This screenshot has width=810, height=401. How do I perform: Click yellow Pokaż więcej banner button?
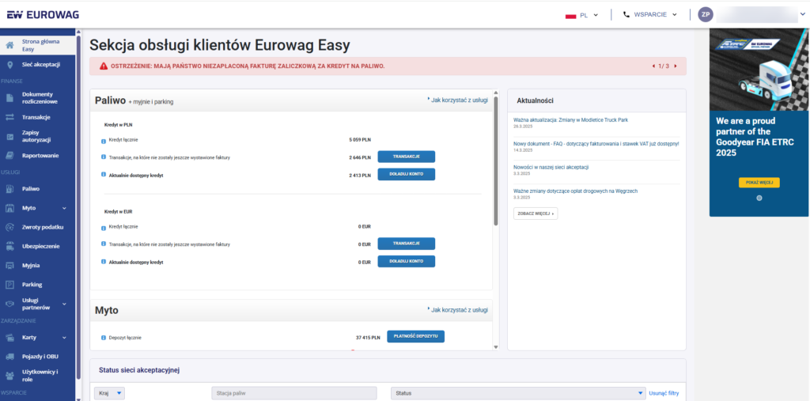[759, 183]
